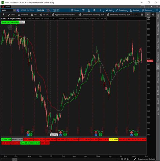The image size is (160, 161).
Task: Click the Lo: 142 price bubble
Action: click(54, 135)
